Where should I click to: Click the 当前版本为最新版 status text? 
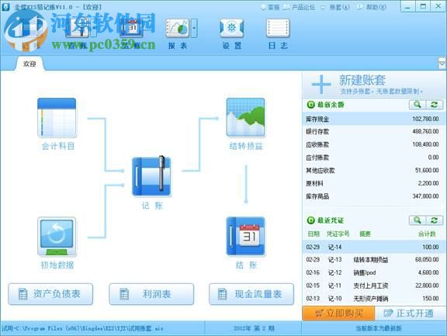coord(378,328)
